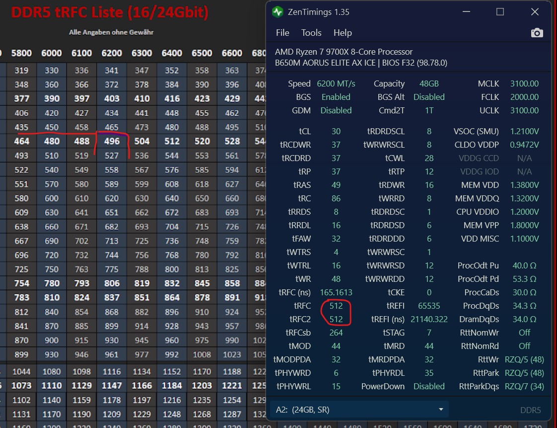The image size is (557, 428).
Task: Open the Tools menu in ZenTimings
Action: coord(311,33)
